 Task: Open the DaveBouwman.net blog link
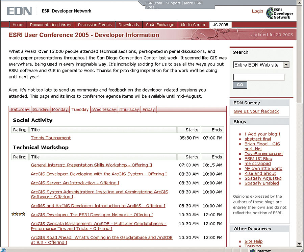coord(264,154)
